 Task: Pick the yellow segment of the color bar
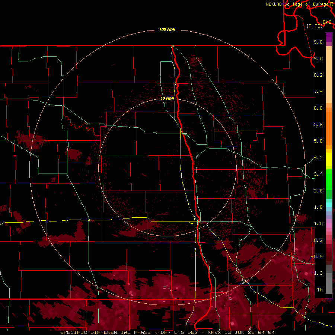point(329,159)
